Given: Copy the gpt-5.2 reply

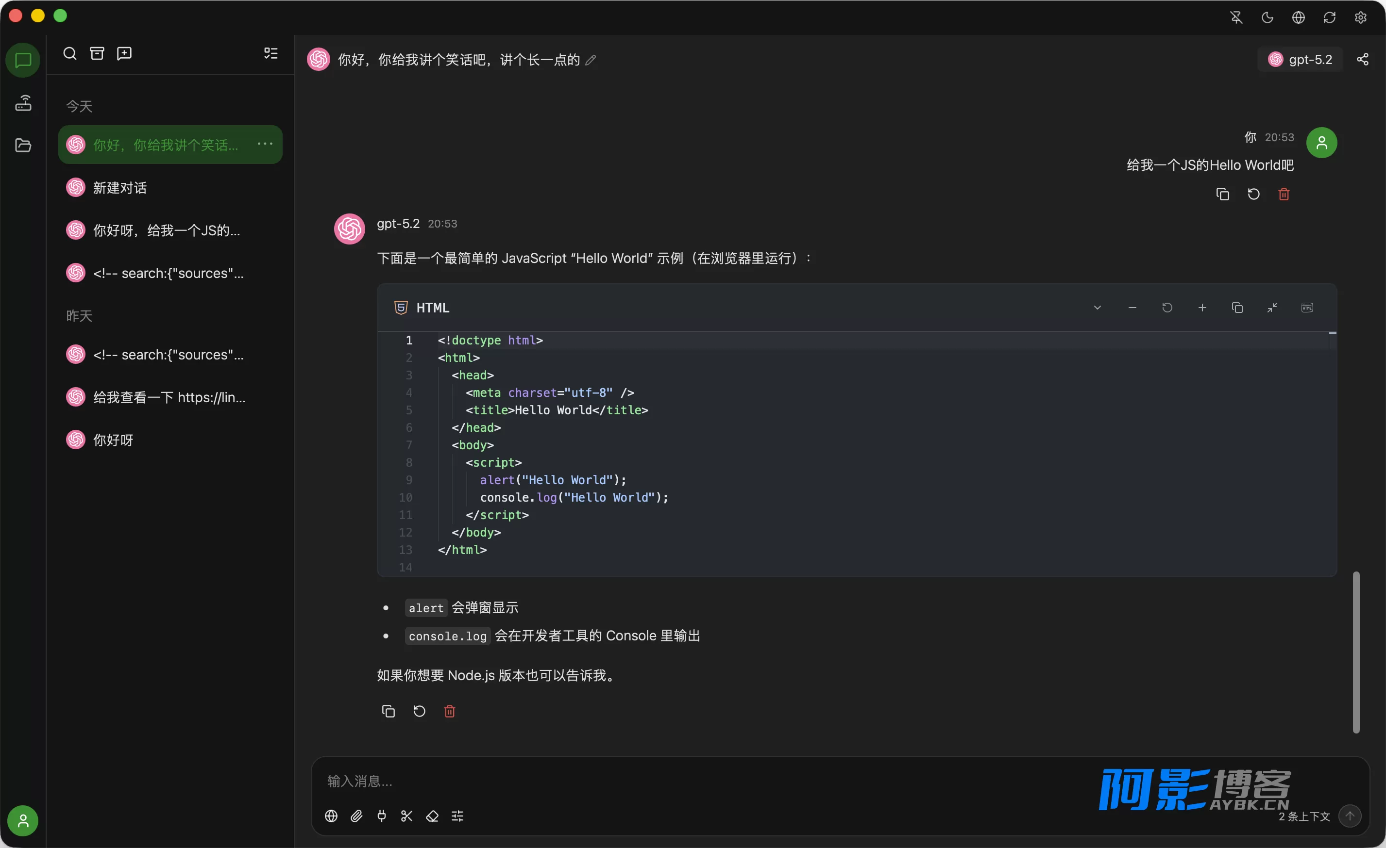Looking at the screenshot, I should (x=388, y=711).
